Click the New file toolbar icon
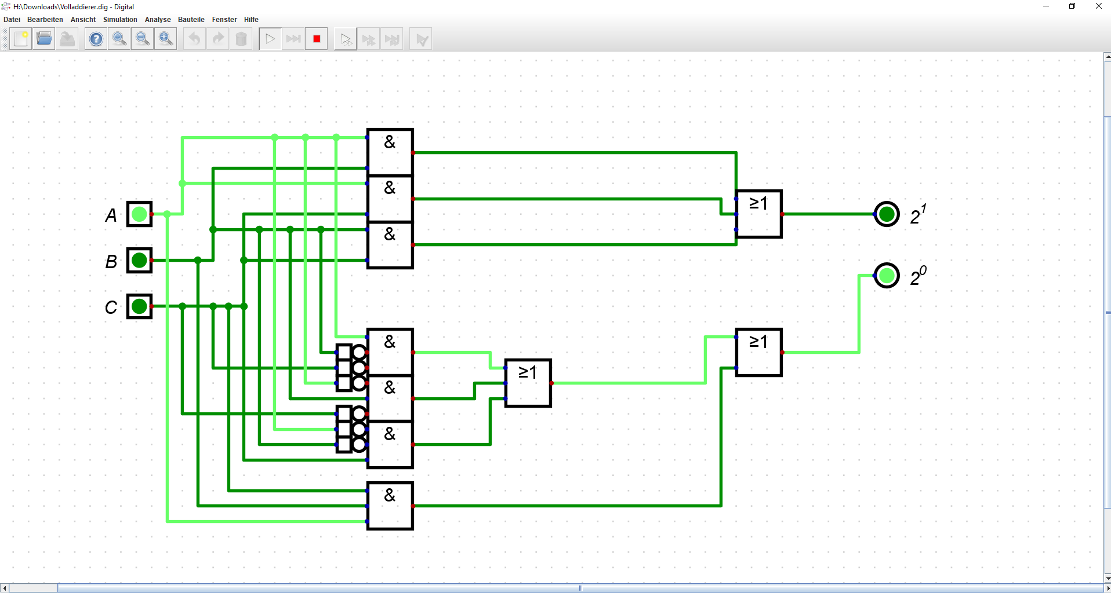The image size is (1111, 593). tap(21, 39)
